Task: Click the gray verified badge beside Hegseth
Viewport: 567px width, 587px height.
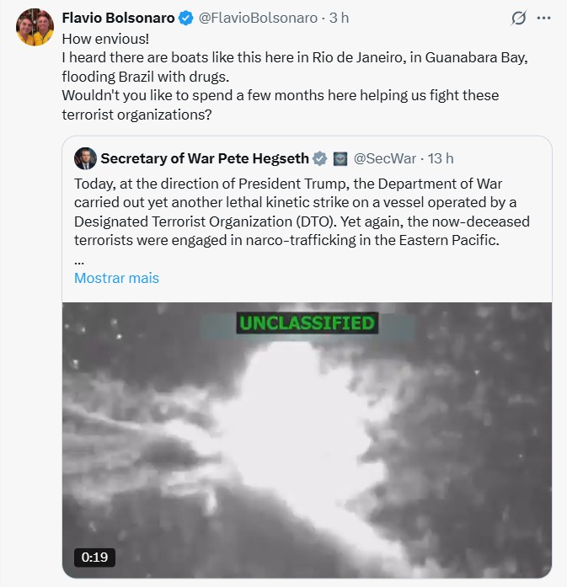Action: click(320, 158)
